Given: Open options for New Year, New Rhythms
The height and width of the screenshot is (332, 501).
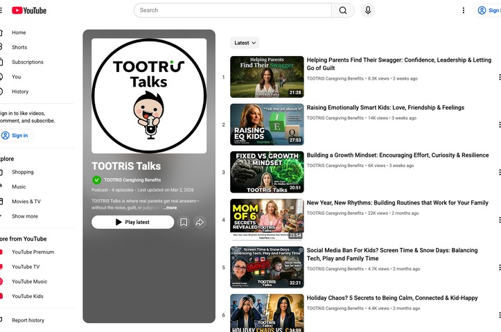Looking at the screenshot, I should [499, 220].
